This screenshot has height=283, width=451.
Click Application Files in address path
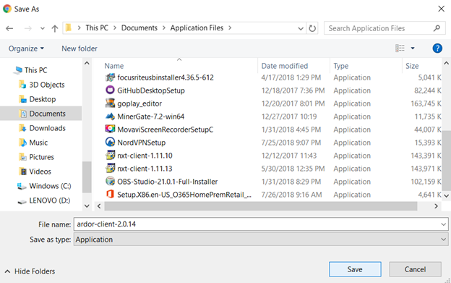[197, 28]
